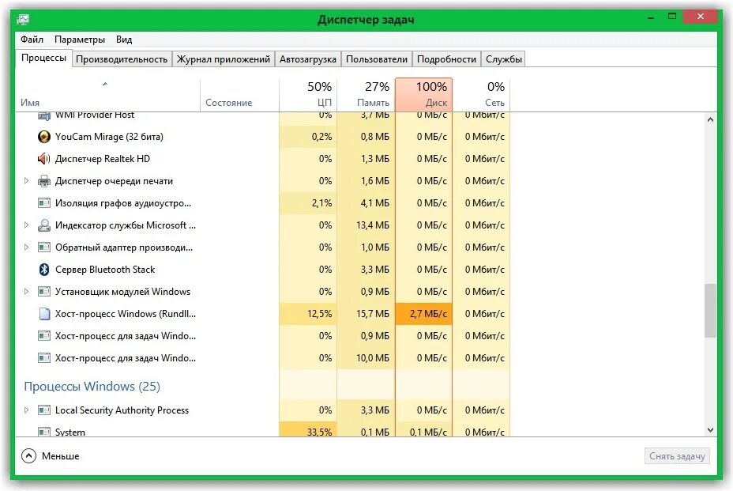The width and height of the screenshot is (733, 491).
Task: Select the Хост-процесс Windows (Rundll...) name
Action: [126, 314]
